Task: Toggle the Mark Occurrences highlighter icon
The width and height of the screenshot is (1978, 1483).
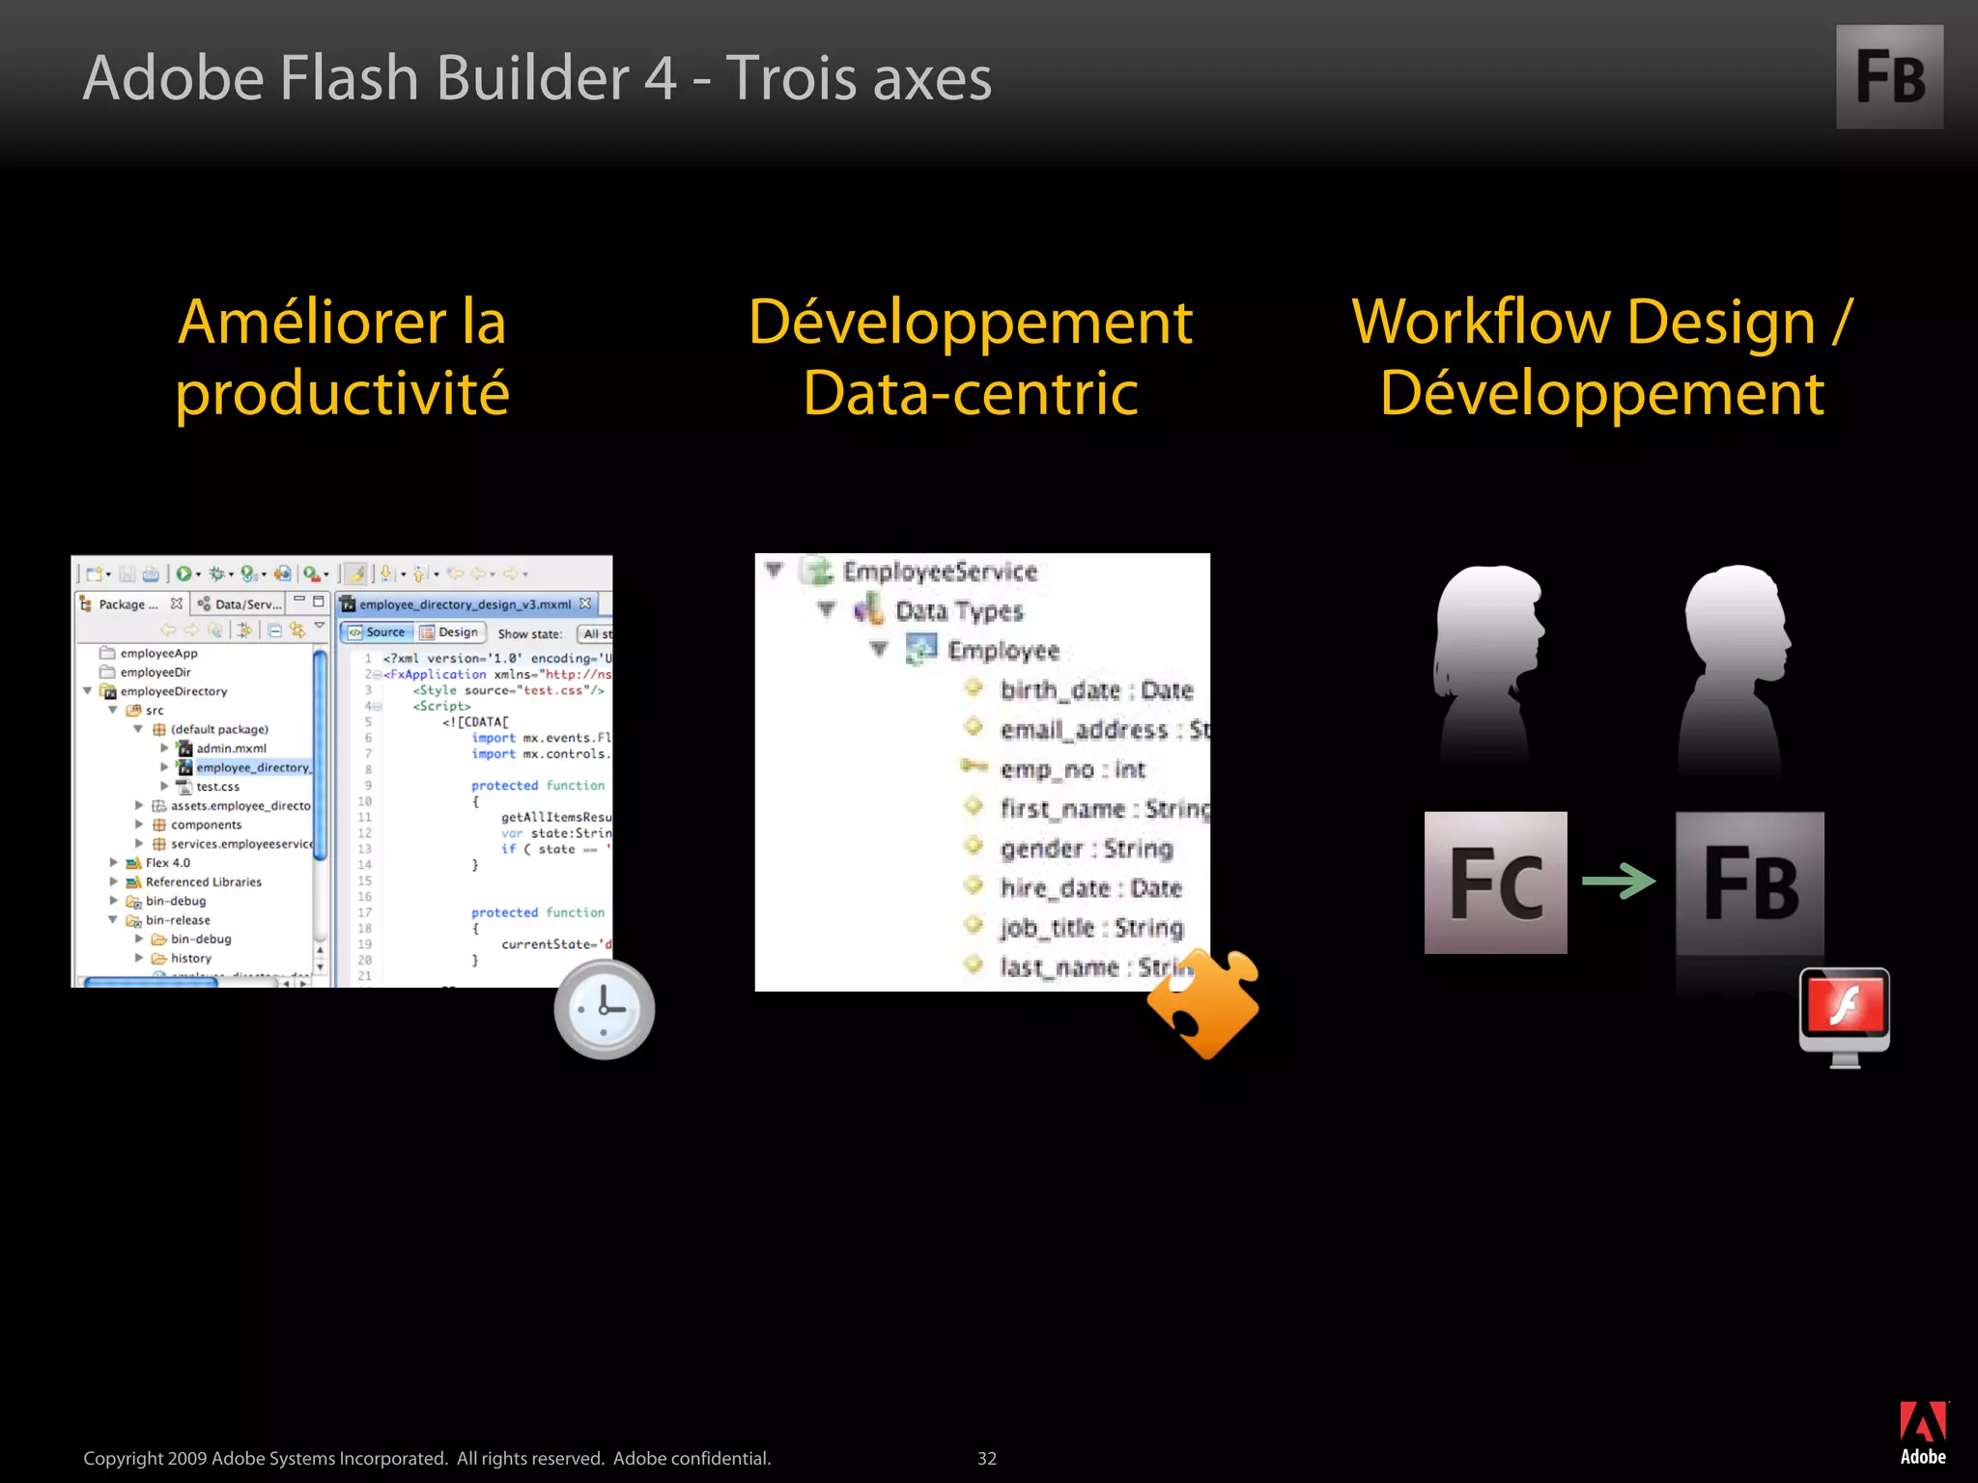Action: point(356,574)
